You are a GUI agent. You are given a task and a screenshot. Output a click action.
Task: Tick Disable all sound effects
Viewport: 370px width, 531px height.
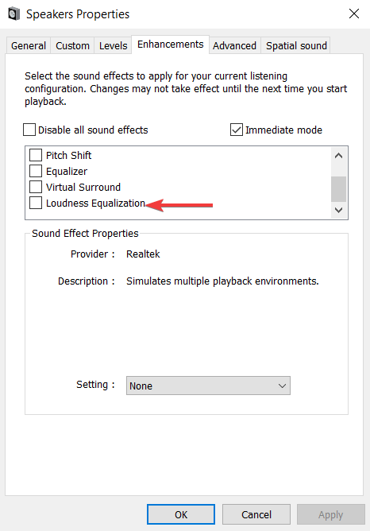tap(29, 130)
